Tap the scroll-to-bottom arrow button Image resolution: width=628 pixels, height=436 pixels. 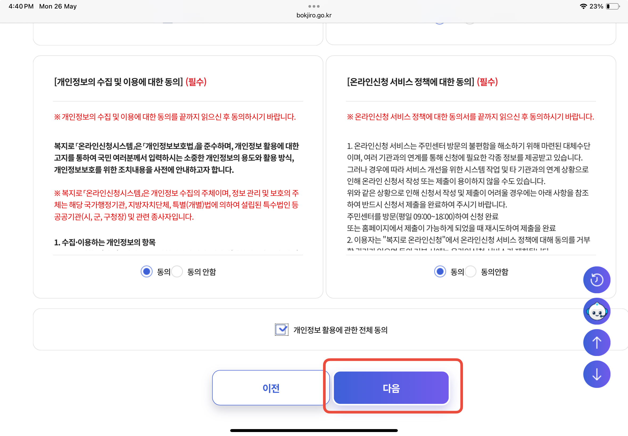pos(597,374)
